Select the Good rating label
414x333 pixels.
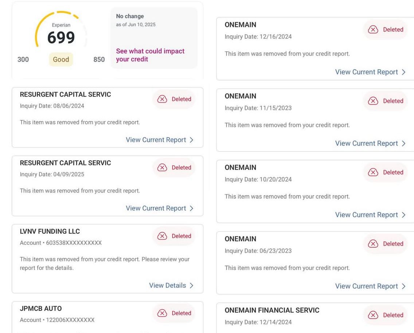pyautogui.click(x=61, y=59)
